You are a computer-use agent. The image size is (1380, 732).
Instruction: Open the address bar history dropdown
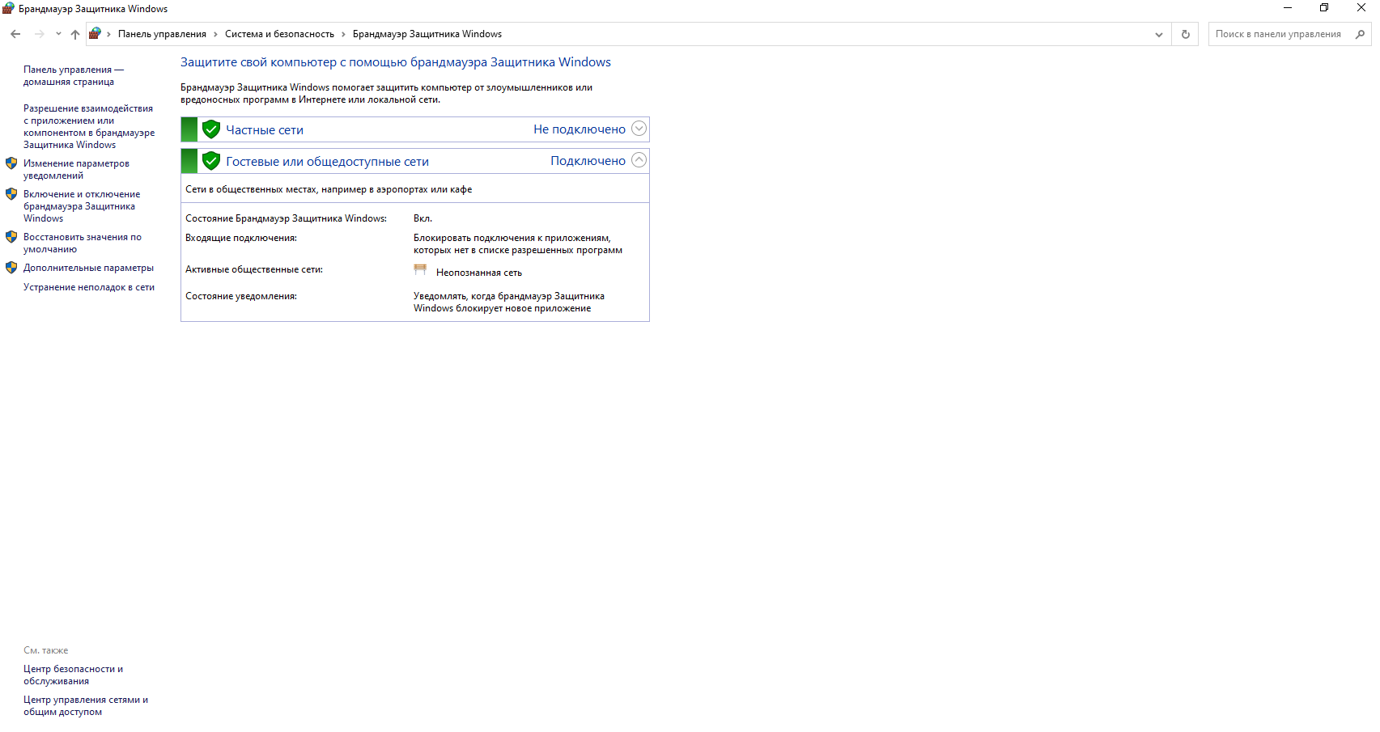pyautogui.click(x=1158, y=34)
